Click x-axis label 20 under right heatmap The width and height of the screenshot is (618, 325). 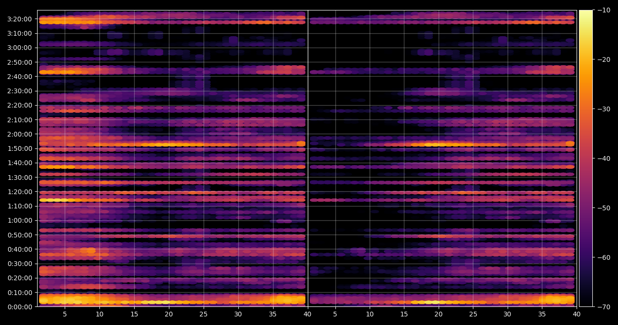[x=439, y=315]
